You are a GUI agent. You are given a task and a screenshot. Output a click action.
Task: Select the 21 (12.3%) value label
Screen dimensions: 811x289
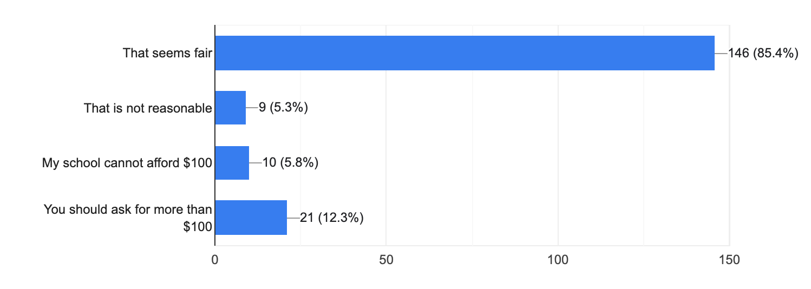point(331,218)
